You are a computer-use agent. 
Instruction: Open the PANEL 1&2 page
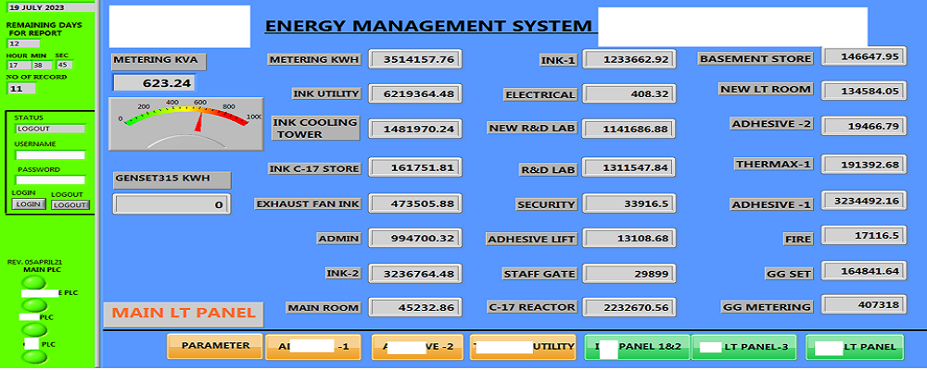637,347
